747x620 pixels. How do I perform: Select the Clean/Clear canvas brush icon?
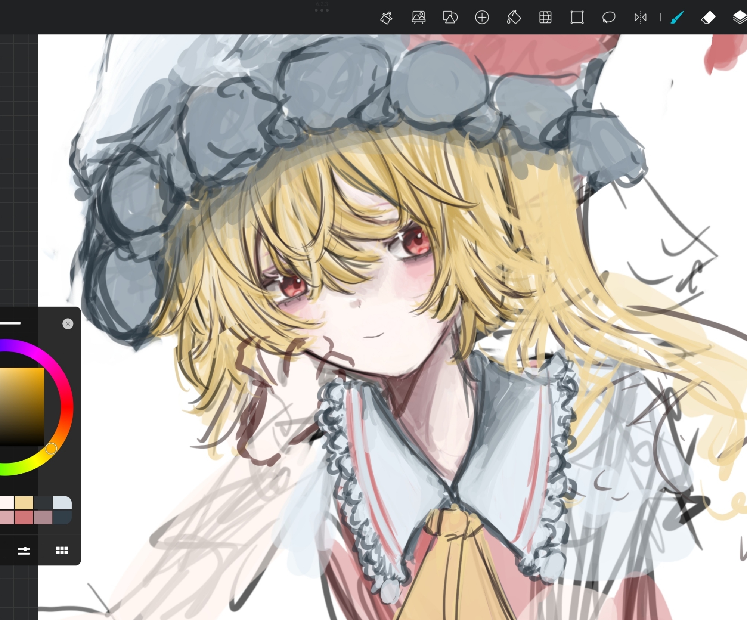386,18
